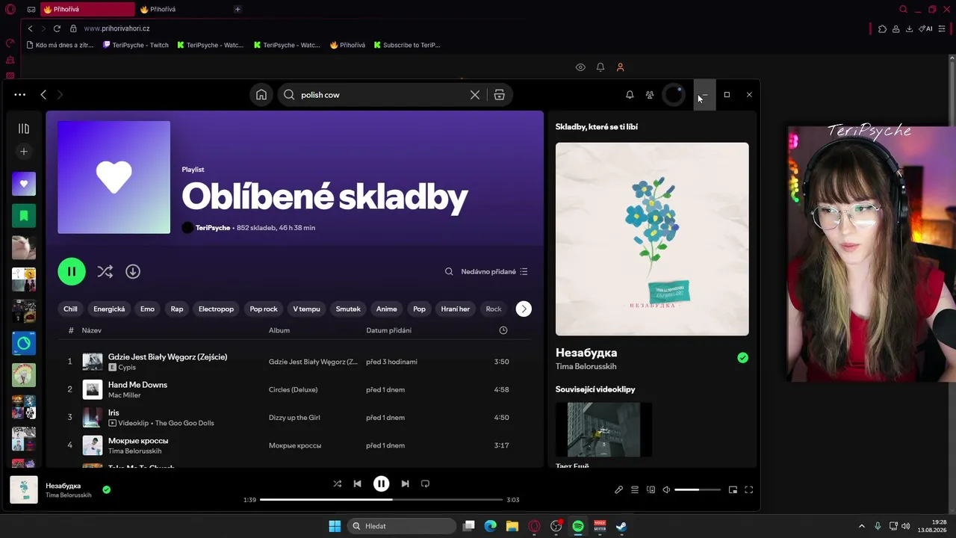Screen dimensions: 956x538
Task: Toggle repeat mode
Action: 425,483
